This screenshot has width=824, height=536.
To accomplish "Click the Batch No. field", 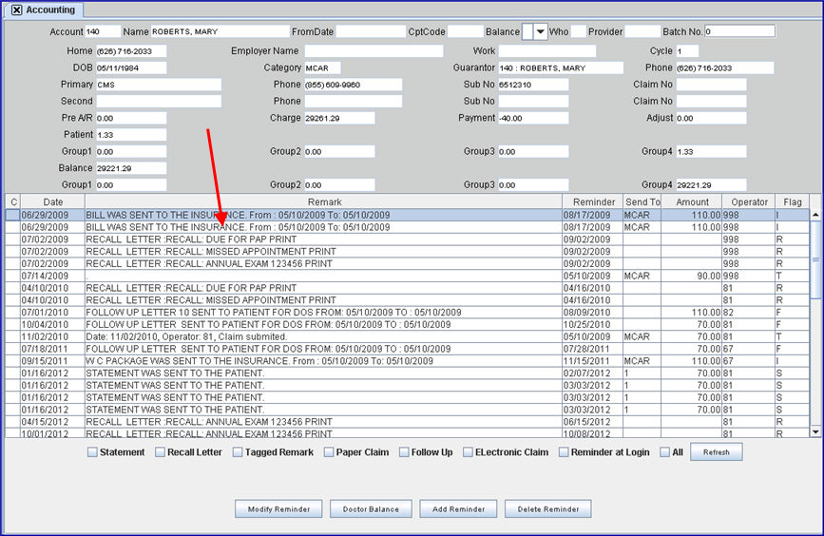I will [739, 31].
